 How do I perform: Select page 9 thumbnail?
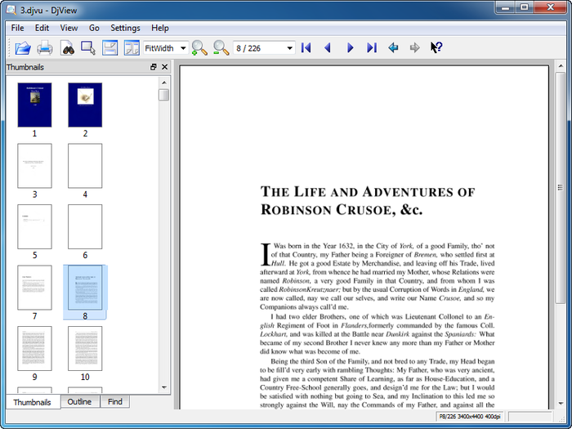tap(34, 349)
